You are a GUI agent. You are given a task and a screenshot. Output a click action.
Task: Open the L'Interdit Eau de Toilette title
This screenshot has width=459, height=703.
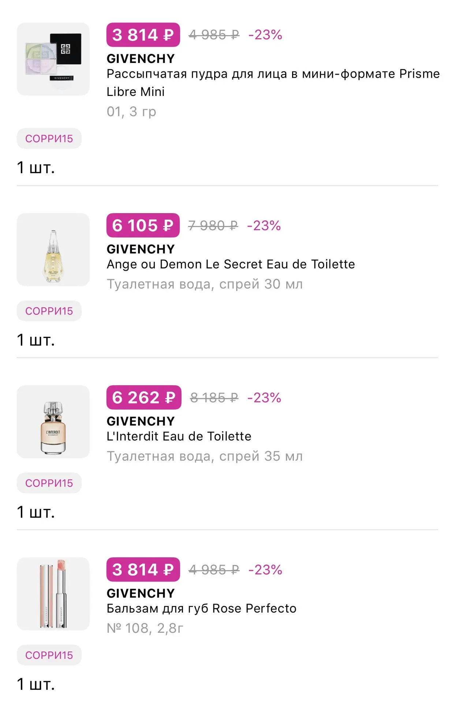(179, 436)
